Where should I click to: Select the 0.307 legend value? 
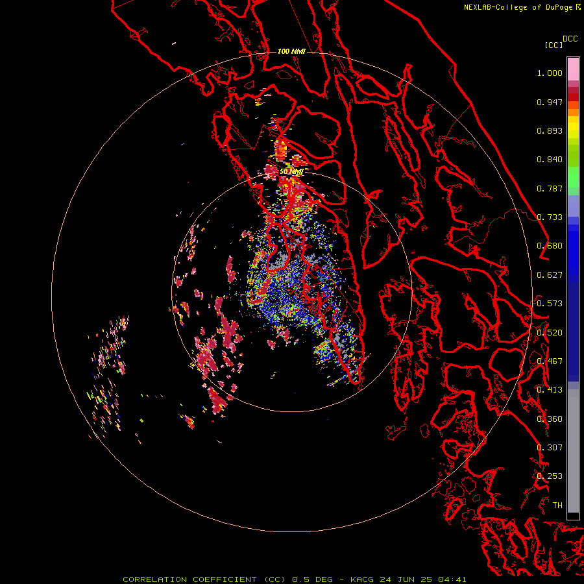click(550, 447)
